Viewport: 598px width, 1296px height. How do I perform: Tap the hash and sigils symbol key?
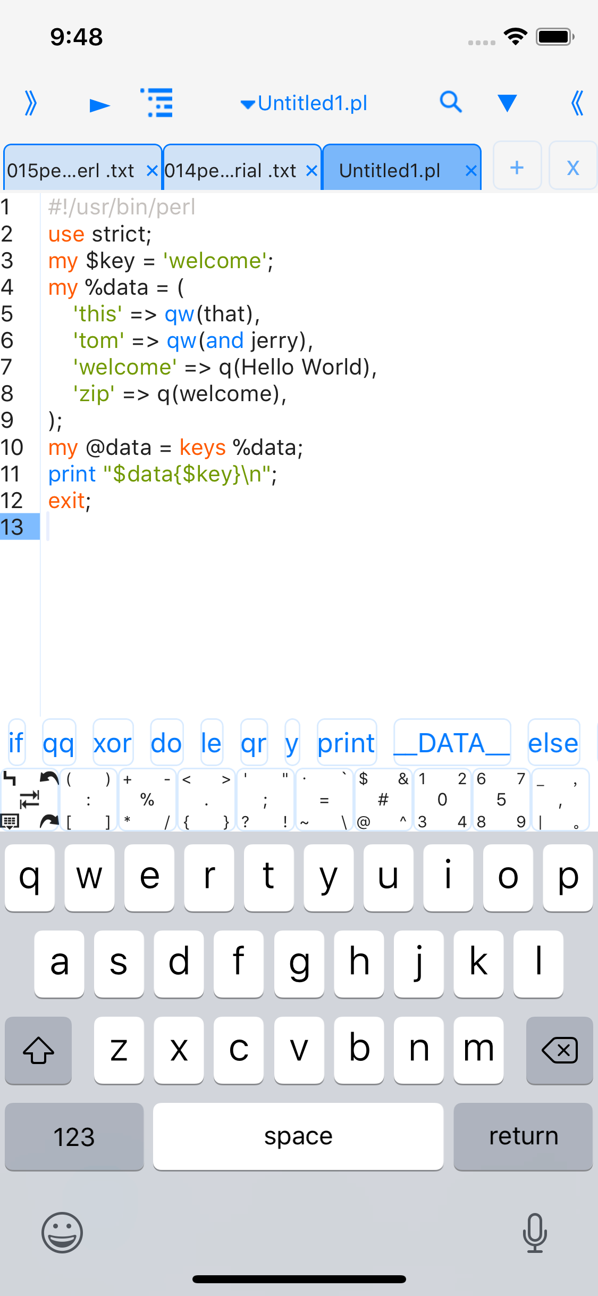383,800
